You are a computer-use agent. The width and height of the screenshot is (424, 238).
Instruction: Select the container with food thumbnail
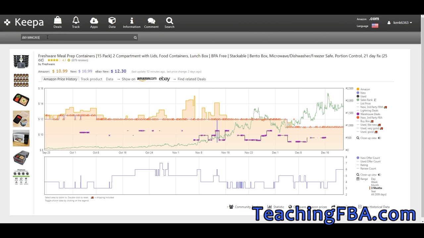(x=21, y=100)
